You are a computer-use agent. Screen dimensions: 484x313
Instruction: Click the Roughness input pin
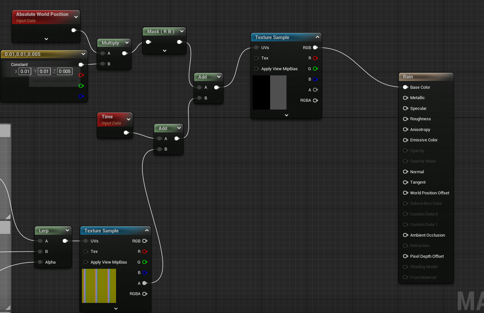405,119
